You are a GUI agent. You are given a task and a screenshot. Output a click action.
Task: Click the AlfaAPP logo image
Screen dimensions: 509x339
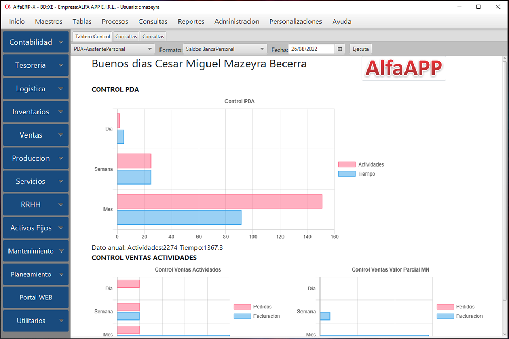(x=404, y=69)
